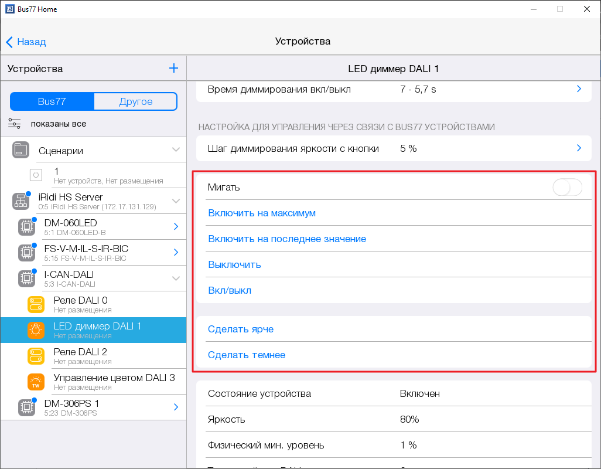Select the Bus77 tab

pyautogui.click(x=52, y=101)
